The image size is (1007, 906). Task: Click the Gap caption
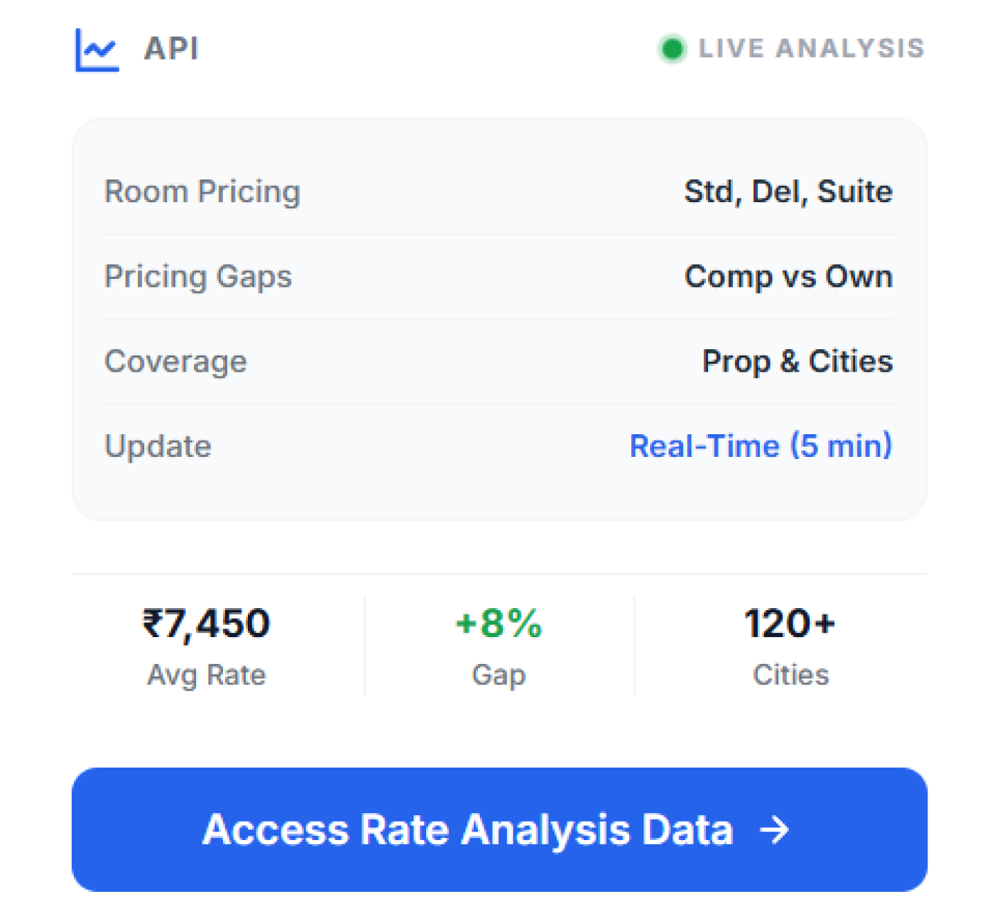pos(499,675)
